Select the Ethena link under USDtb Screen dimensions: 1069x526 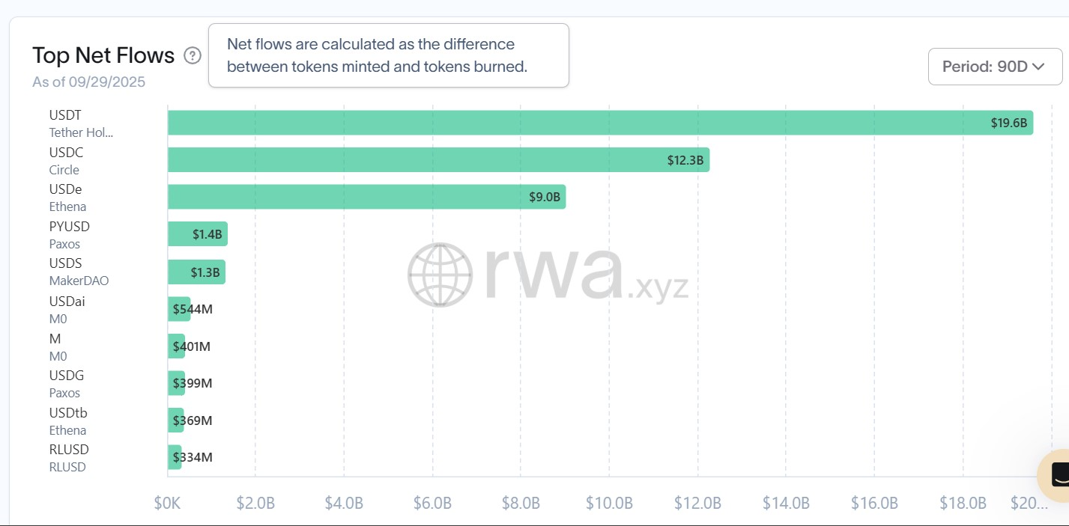click(x=67, y=430)
